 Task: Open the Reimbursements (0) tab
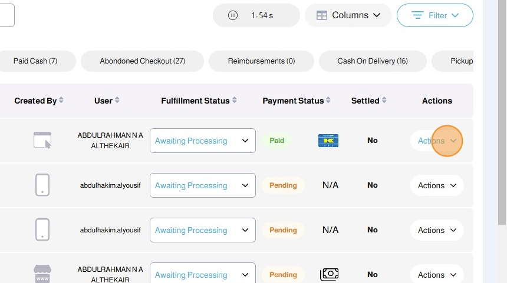pos(261,61)
